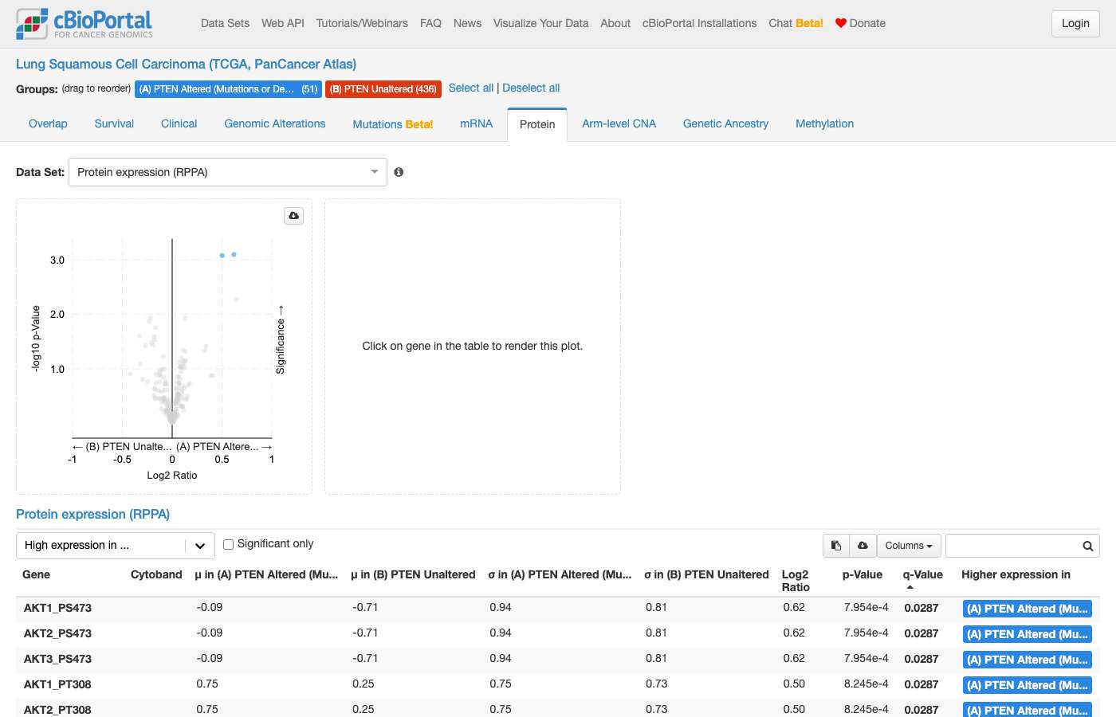Click q-Value sort arrow column header
This screenshot has width=1116, height=717.
click(922, 580)
